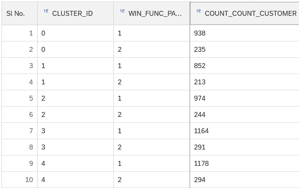Click the numeric type icon beside CLUSTER_ID
299x188 pixels.
point(46,11)
